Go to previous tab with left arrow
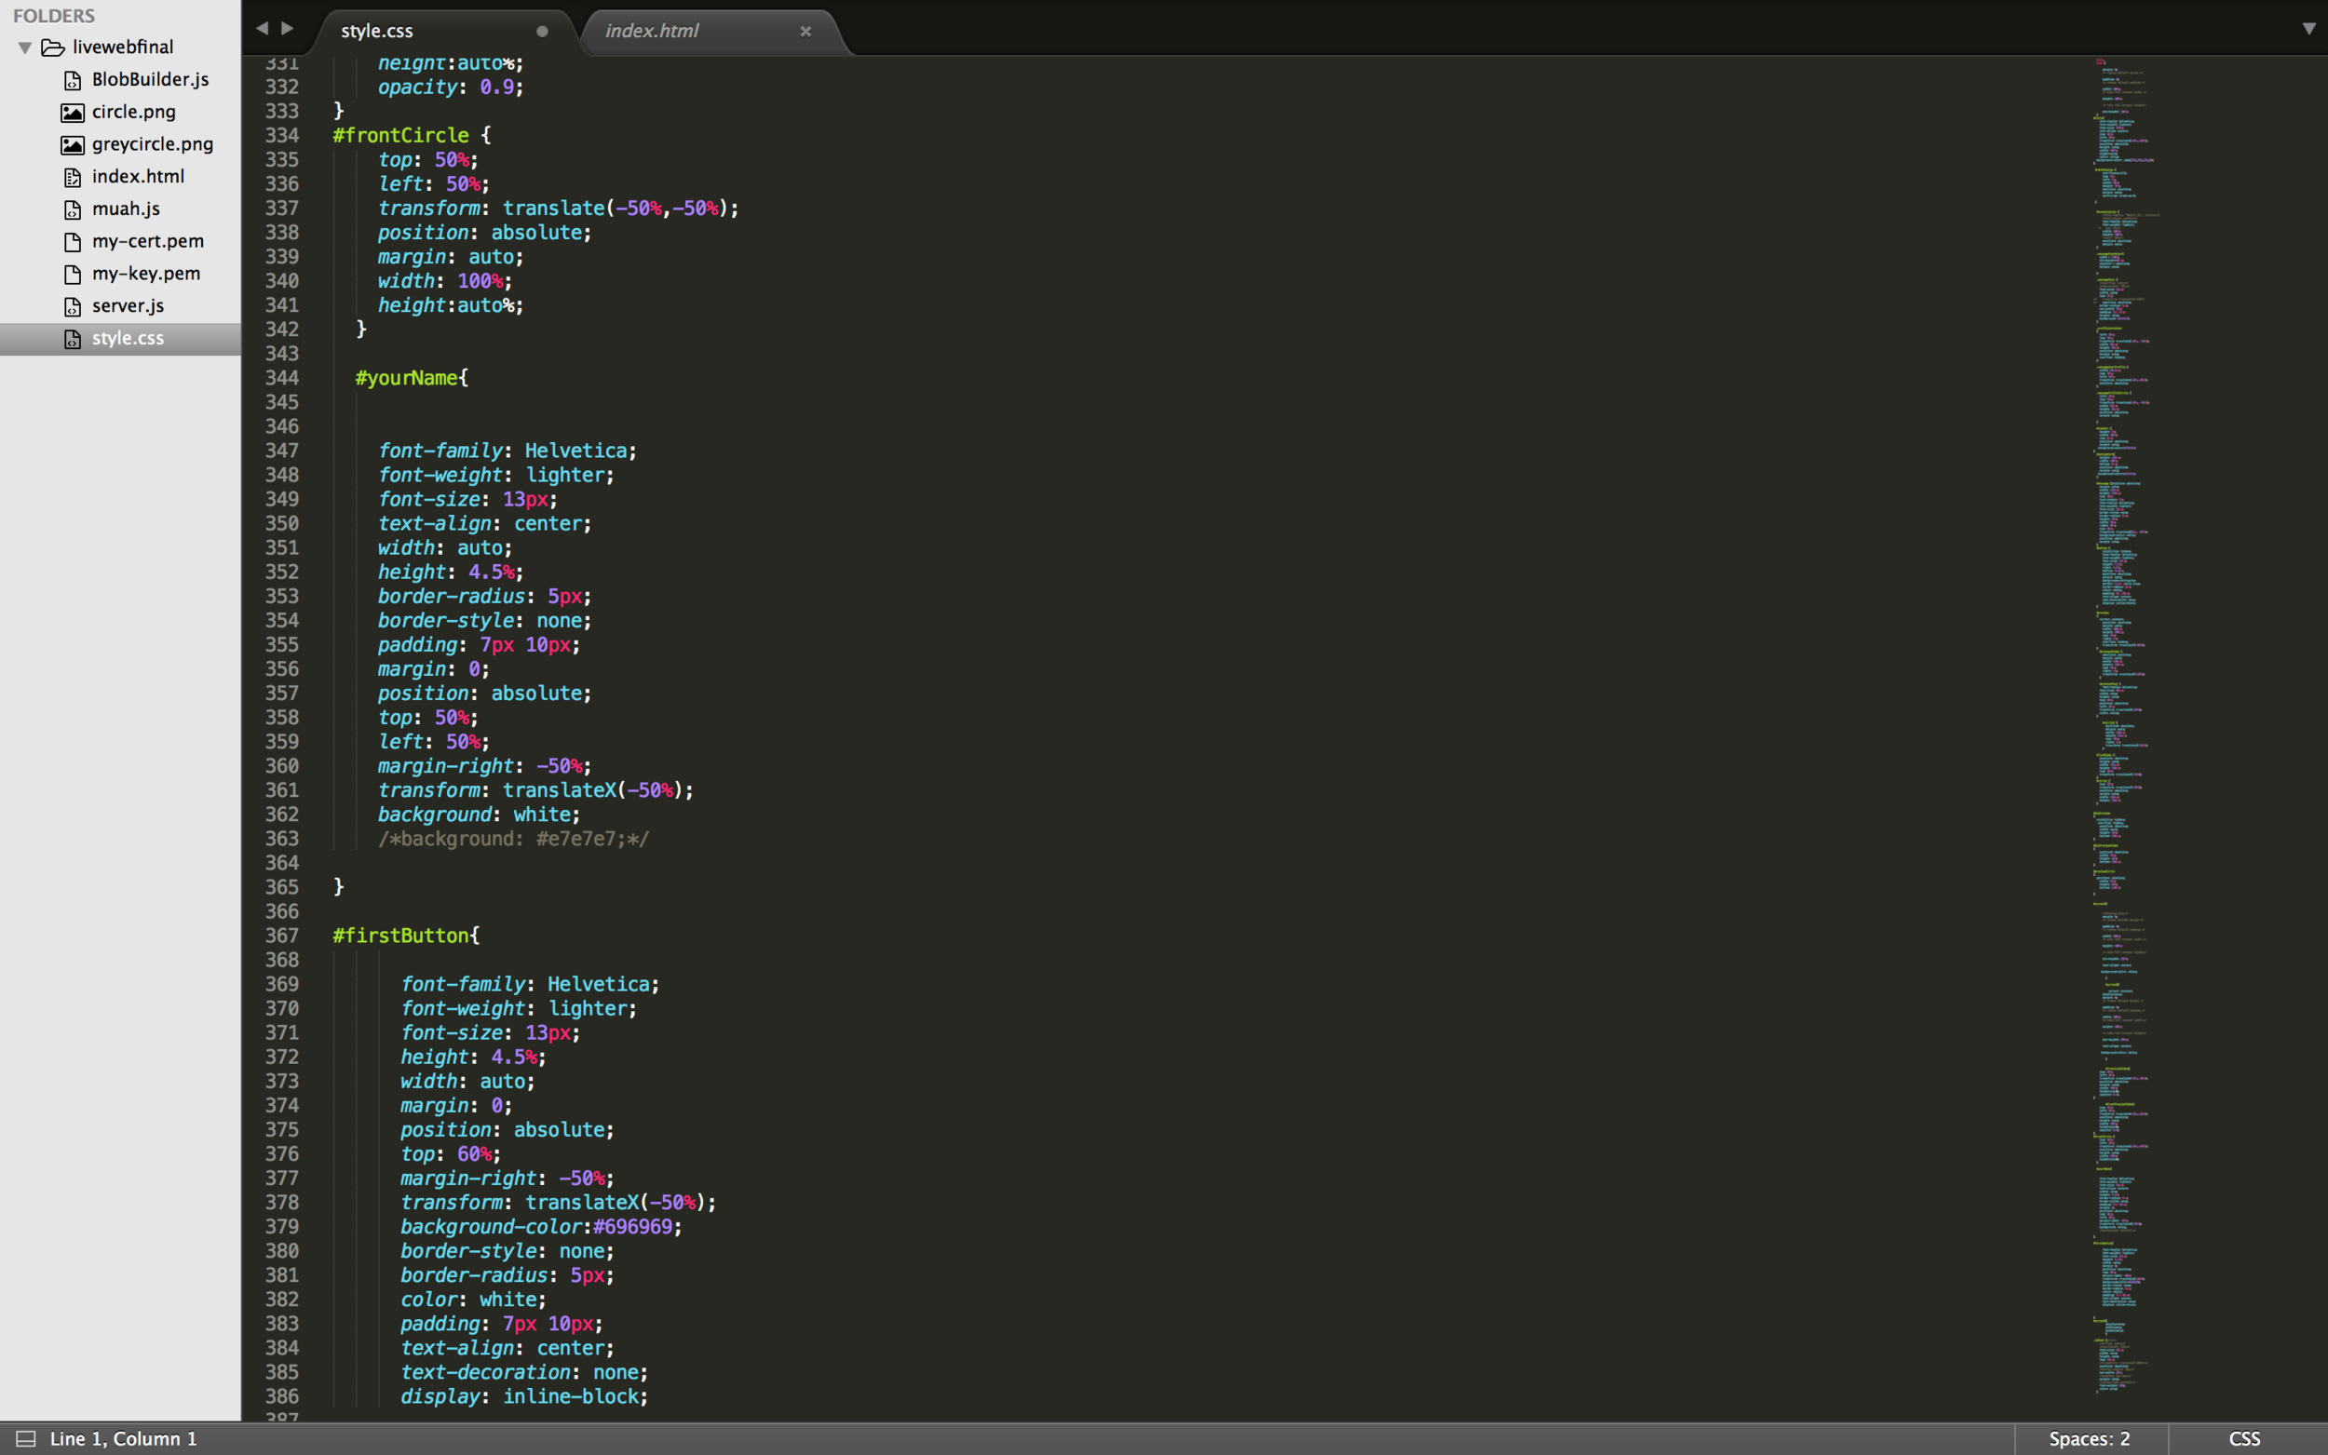The image size is (2328, 1455). [x=262, y=29]
